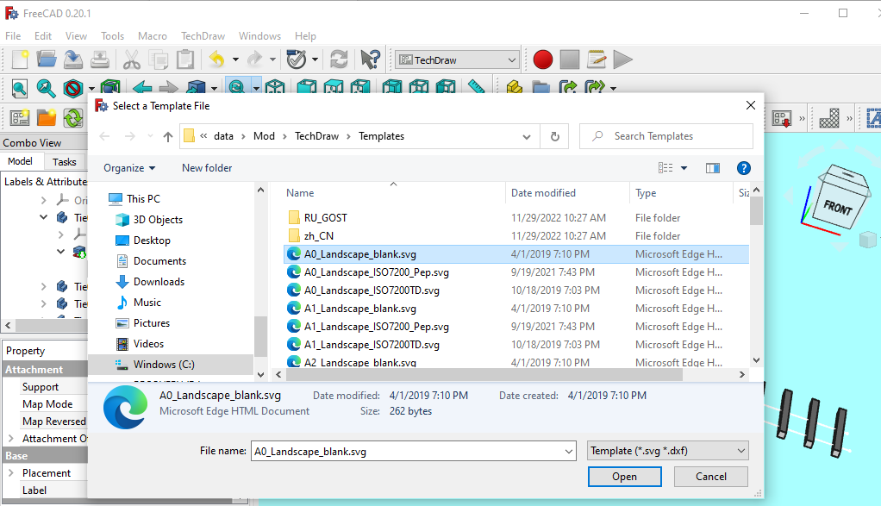
Task: Click the Save document icon
Action: 73,59
